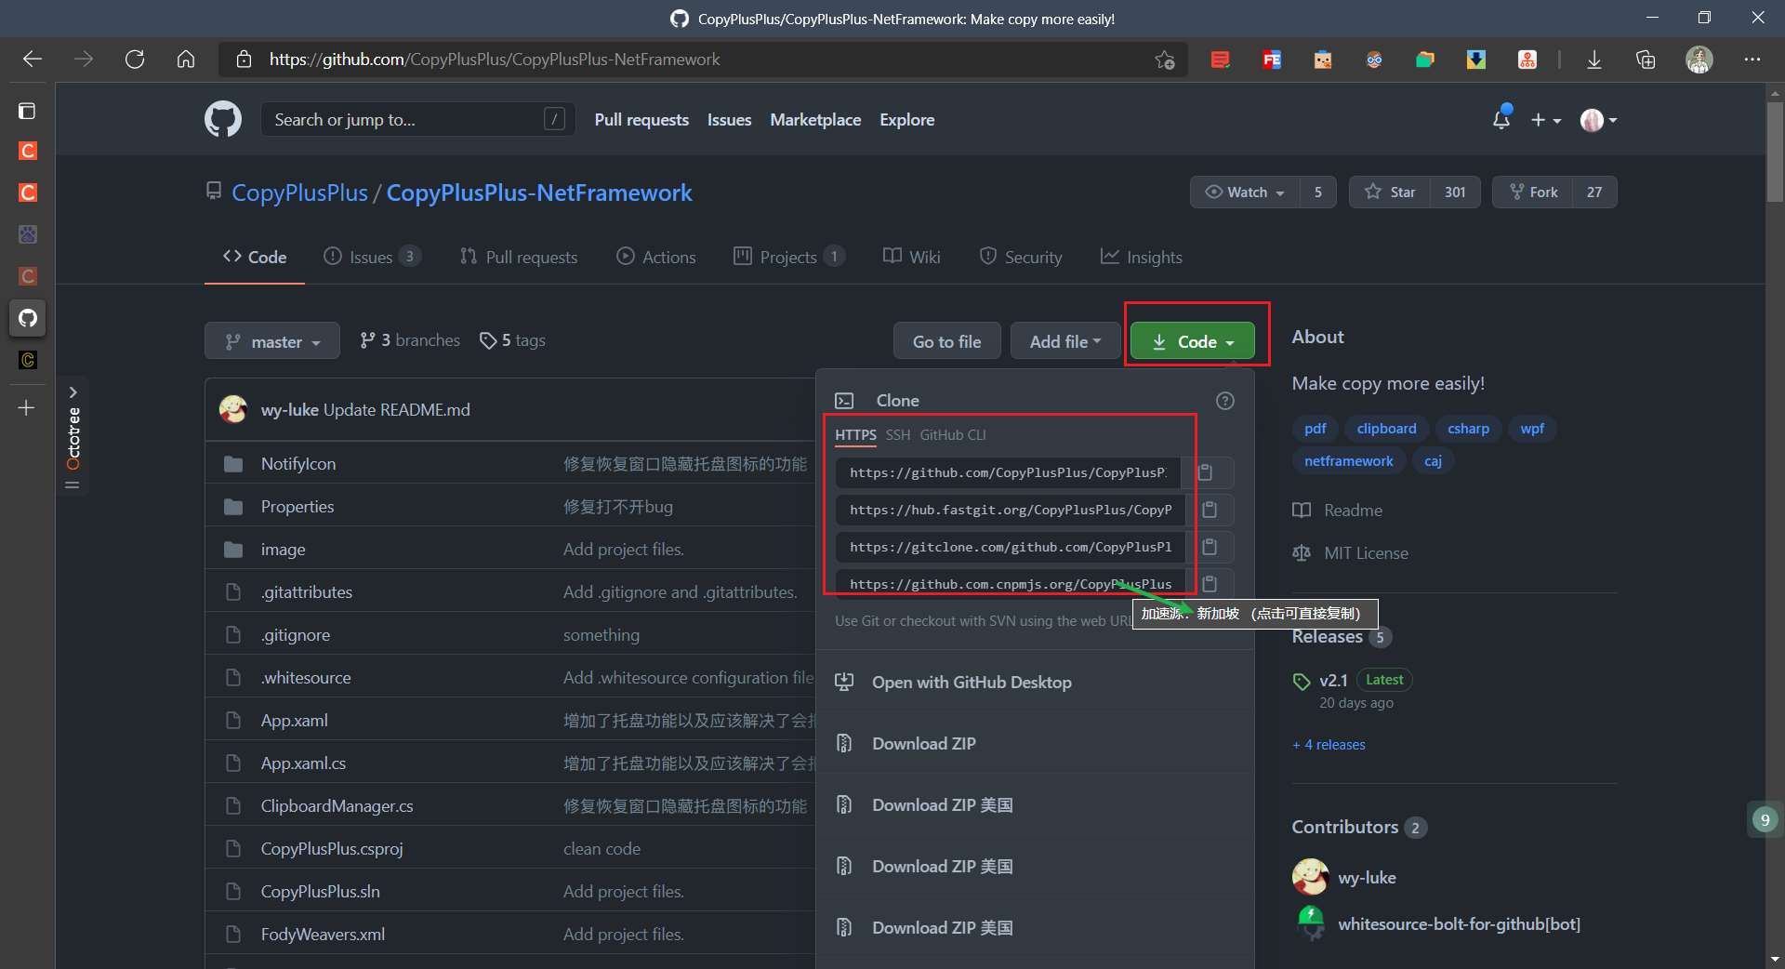1785x969 pixels.
Task: Open the Octotree sidebar toggle
Action: [73, 437]
